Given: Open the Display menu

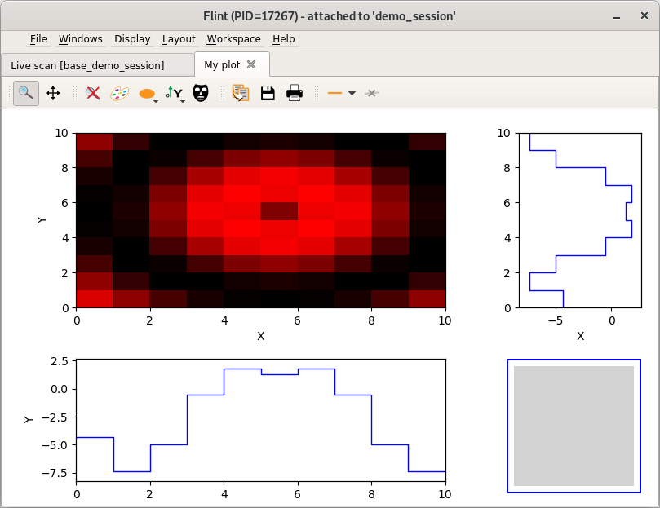Looking at the screenshot, I should pyautogui.click(x=132, y=38).
